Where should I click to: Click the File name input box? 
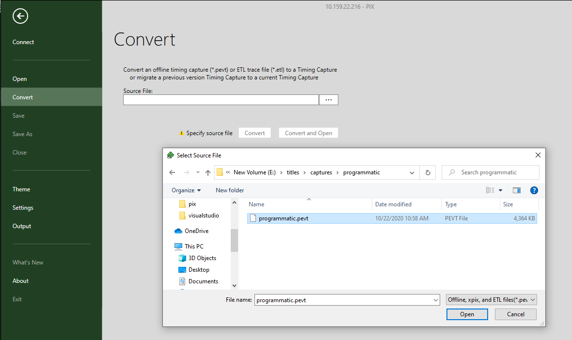[344, 300]
